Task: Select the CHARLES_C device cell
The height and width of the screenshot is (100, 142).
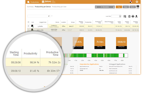Action: pyautogui.click(x=54, y=26)
